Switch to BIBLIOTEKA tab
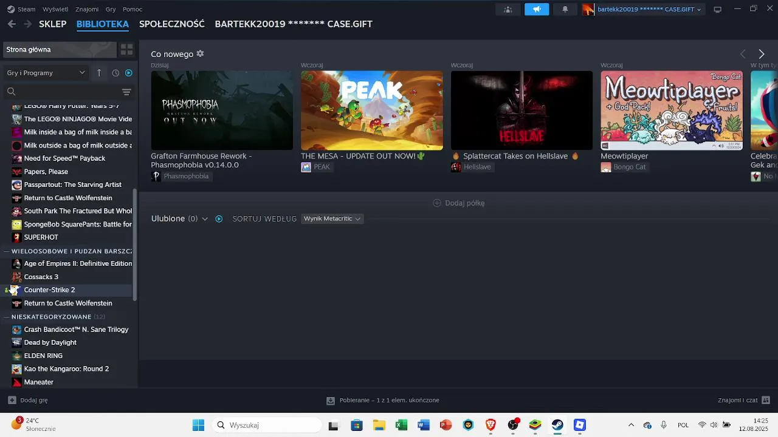Viewport: 778px width, 437px height. [x=103, y=24]
